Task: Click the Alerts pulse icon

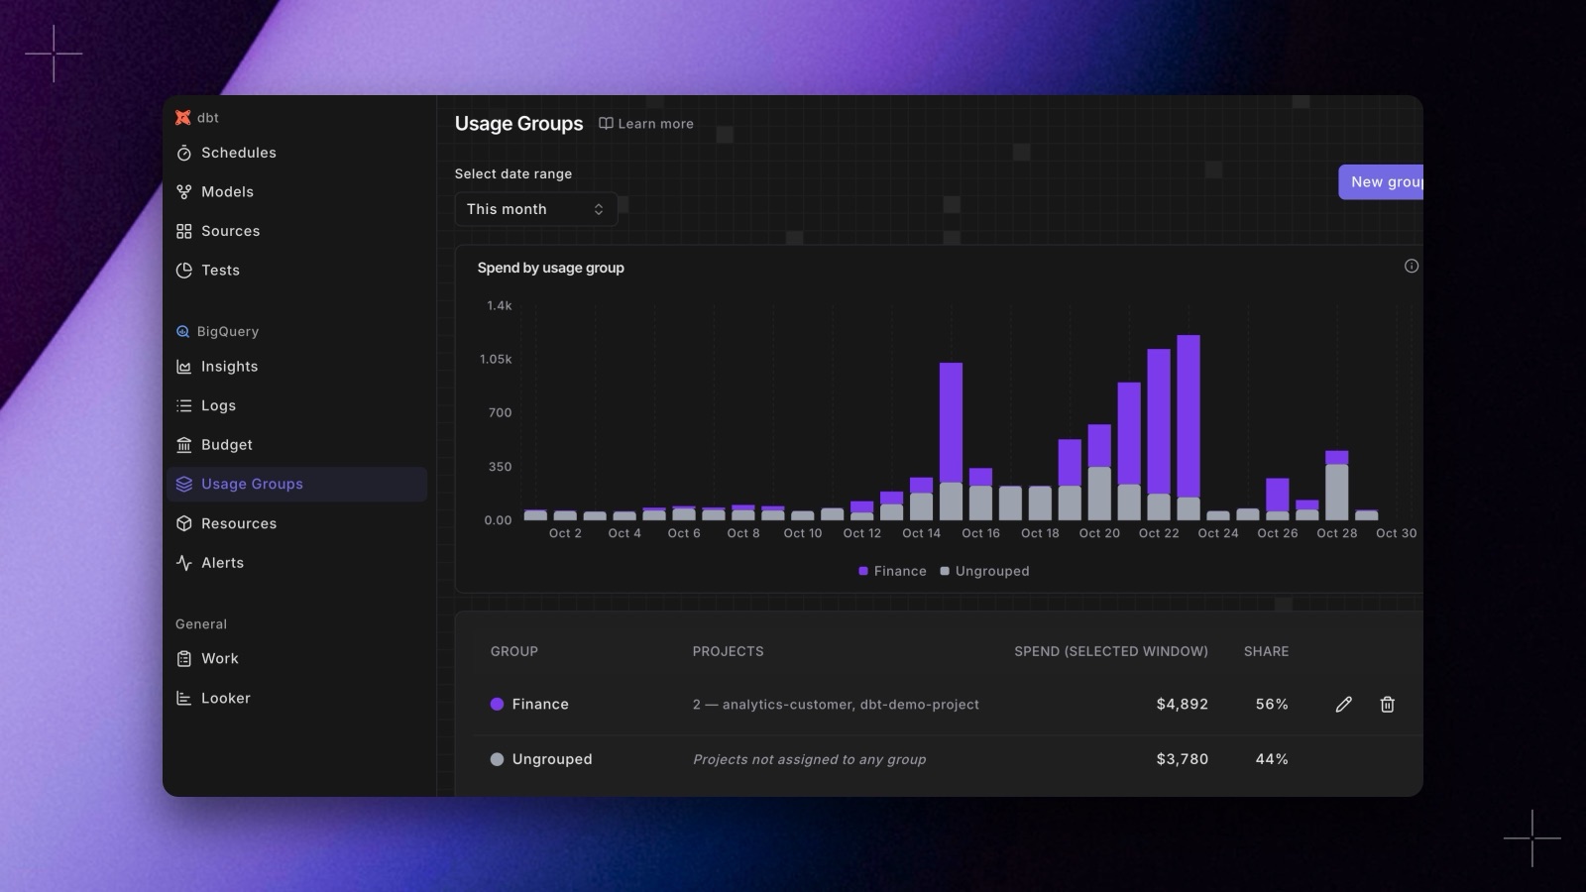Action: pos(183,563)
